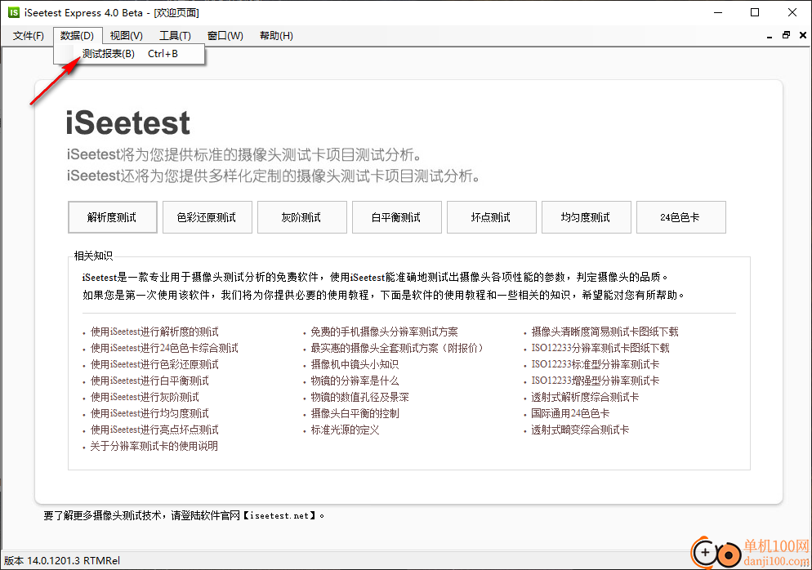Screen dimensions: 812x570
Task: Open link 使用iSeetest进行亮点坏点测试
Action: (155, 430)
